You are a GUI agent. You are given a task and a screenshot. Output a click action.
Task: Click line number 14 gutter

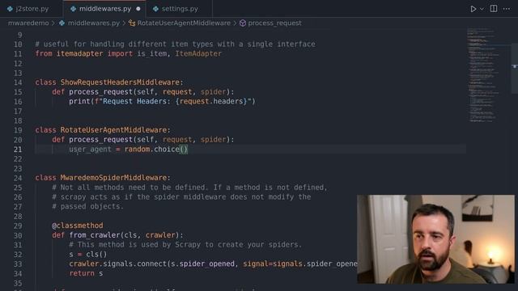coord(18,82)
